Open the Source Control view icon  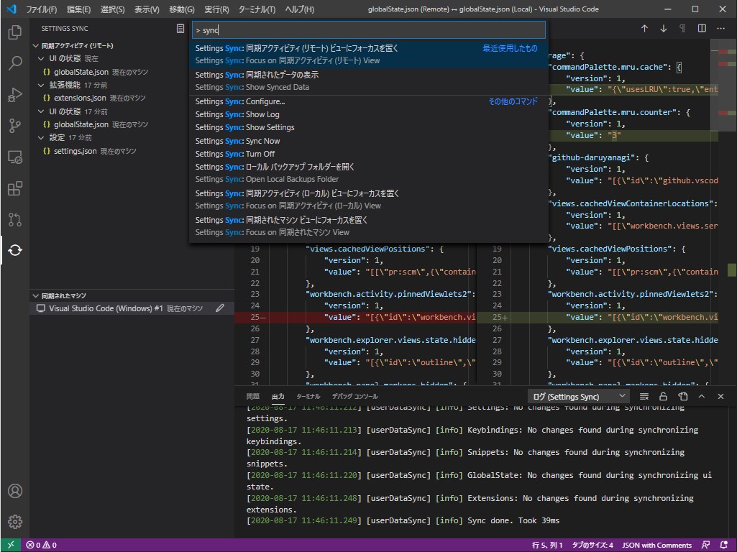(x=14, y=126)
